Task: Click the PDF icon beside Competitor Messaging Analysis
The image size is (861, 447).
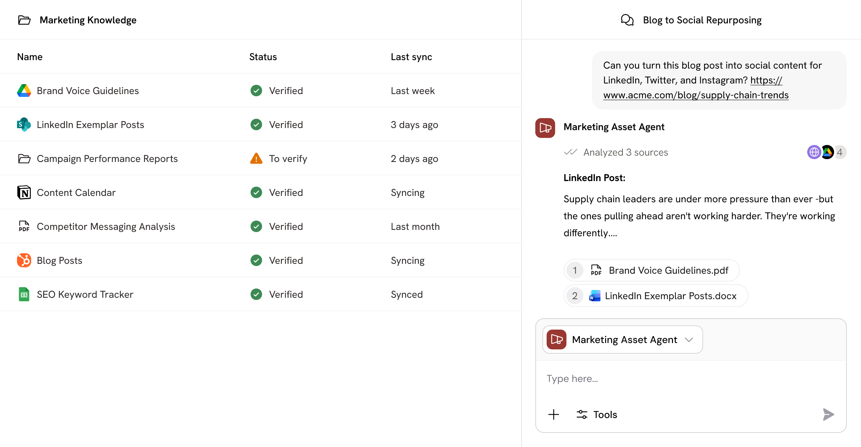Action: point(24,226)
